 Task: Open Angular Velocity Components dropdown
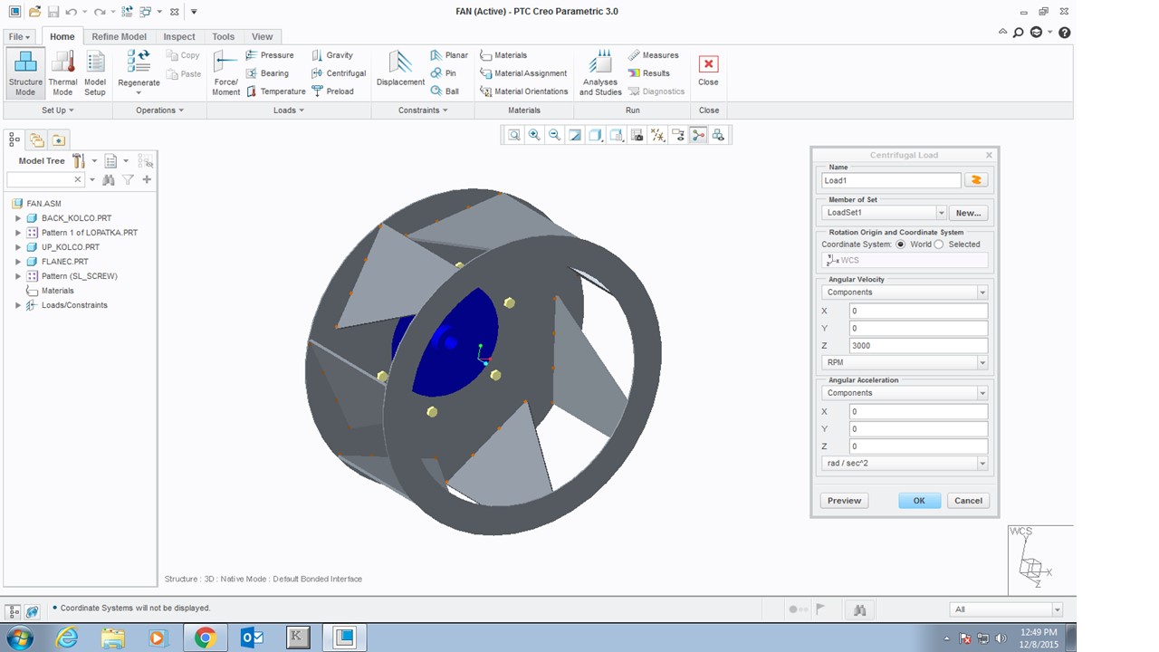coord(982,292)
